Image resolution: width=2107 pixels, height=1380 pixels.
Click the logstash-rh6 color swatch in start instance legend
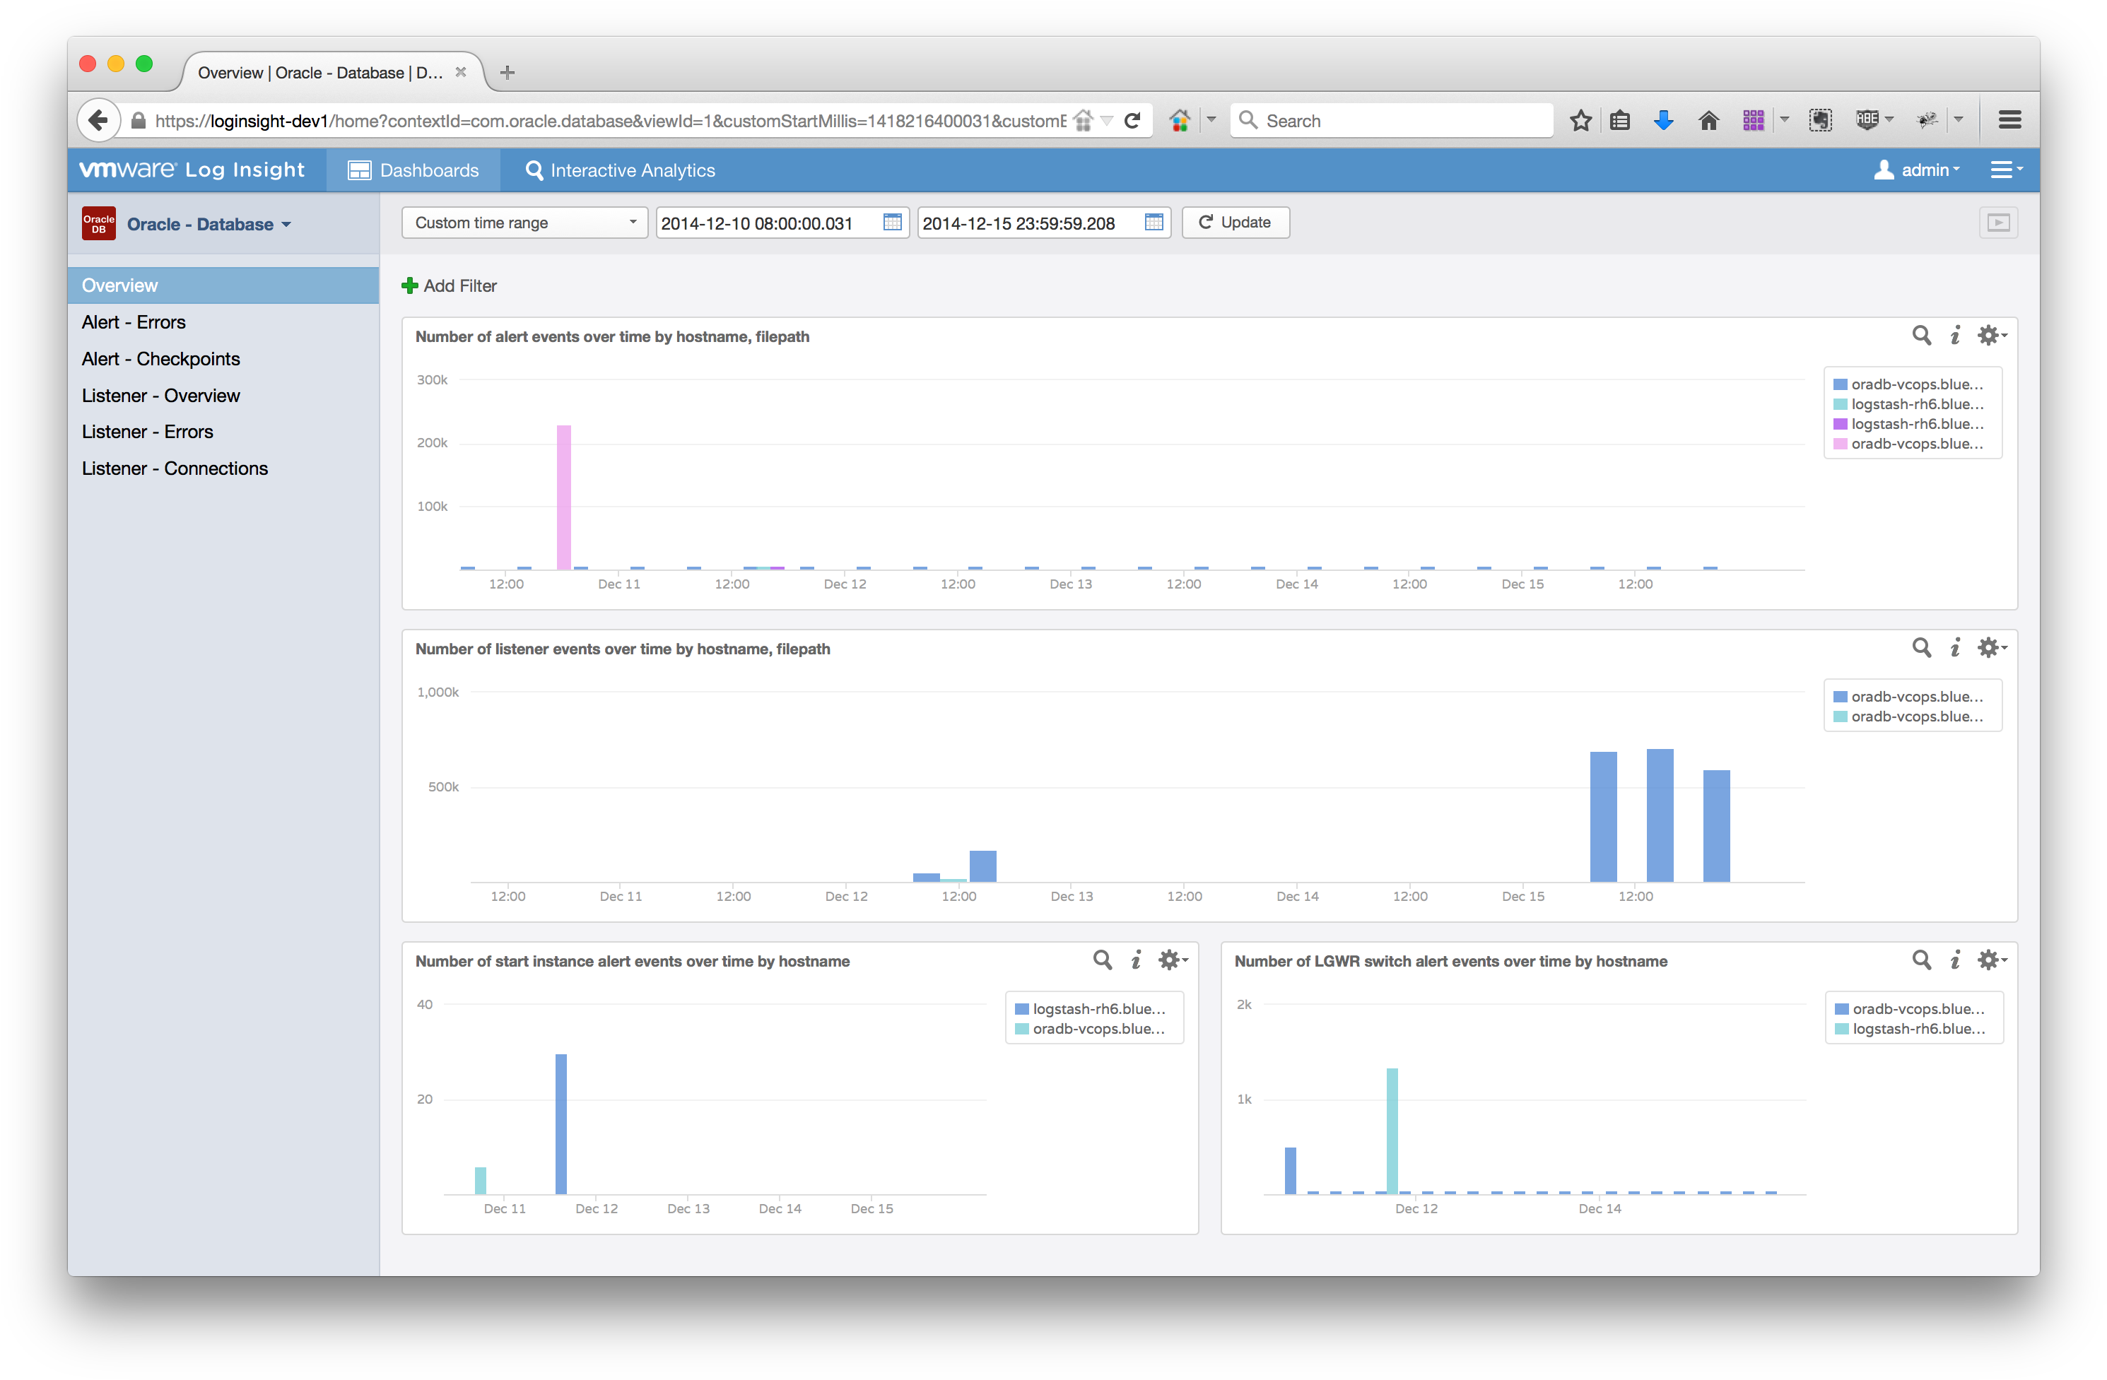pos(1021,1008)
